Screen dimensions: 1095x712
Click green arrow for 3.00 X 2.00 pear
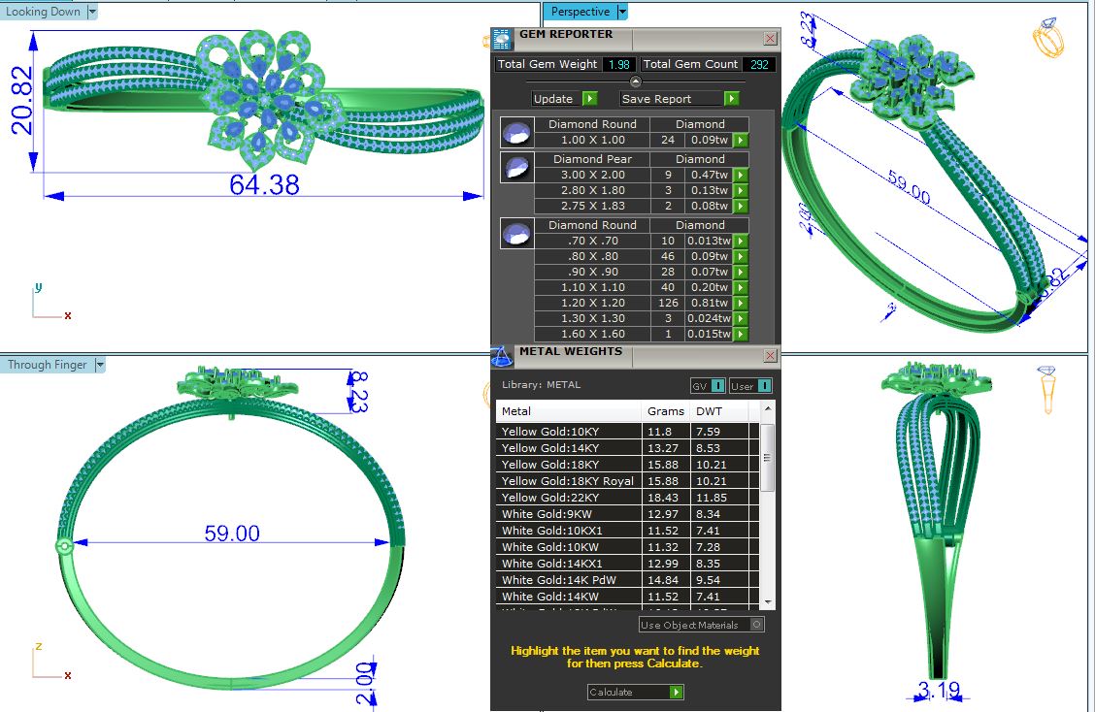tap(741, 176)
